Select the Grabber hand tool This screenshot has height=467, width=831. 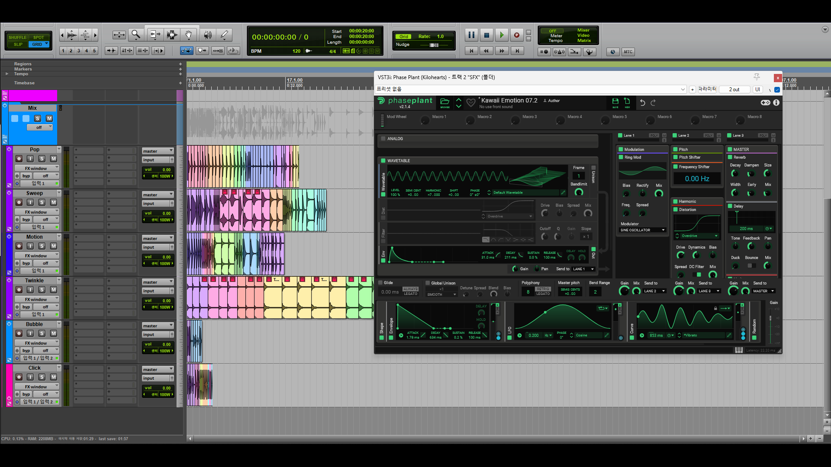pyautogui.click(x=188, y=35)
